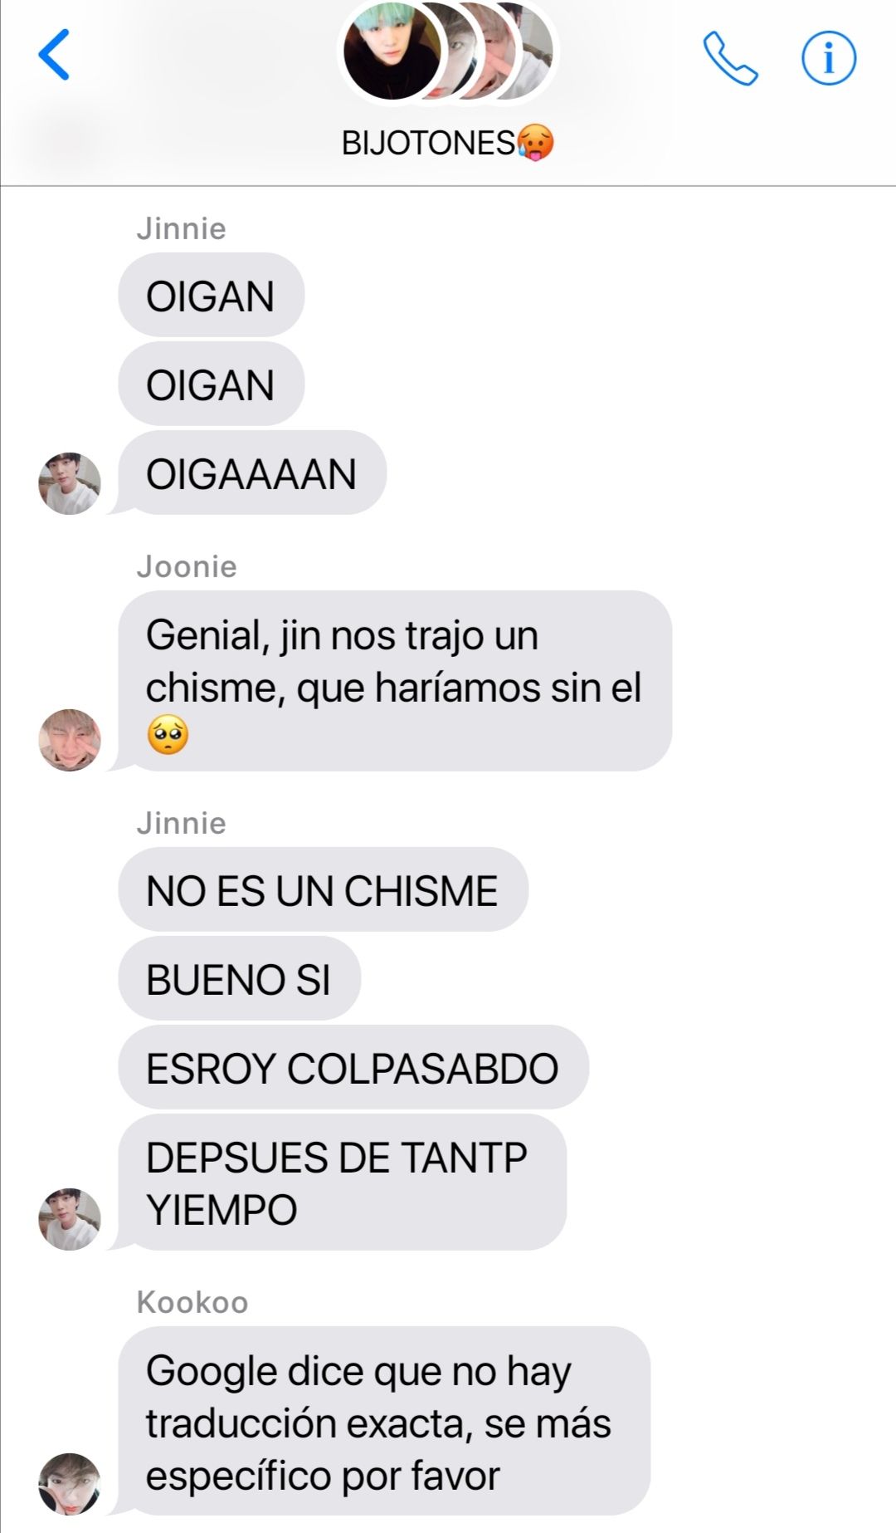Tap the blue back arrow
The height and width of the screenshot is (1533, 896).
tap(55, 55)
